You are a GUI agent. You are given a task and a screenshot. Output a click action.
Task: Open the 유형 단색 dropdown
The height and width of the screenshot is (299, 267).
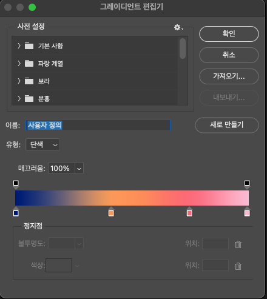(42, 144)
